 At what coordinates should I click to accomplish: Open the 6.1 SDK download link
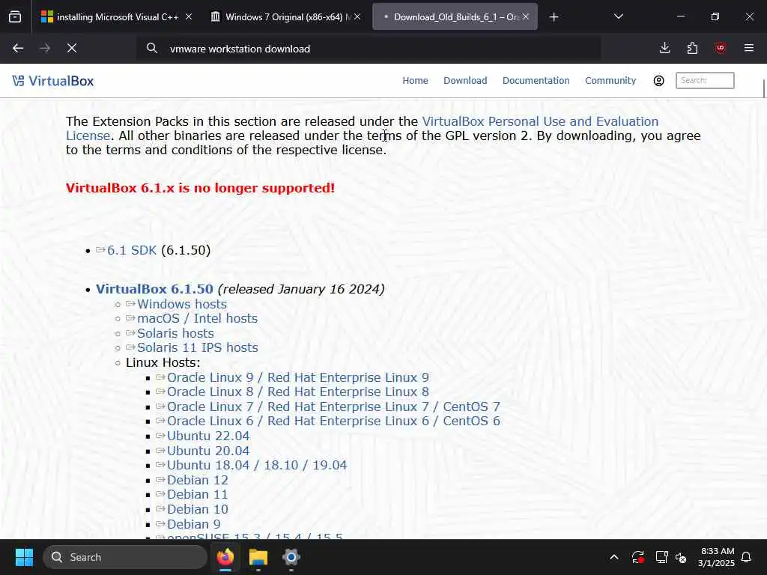tap(132, 250)
